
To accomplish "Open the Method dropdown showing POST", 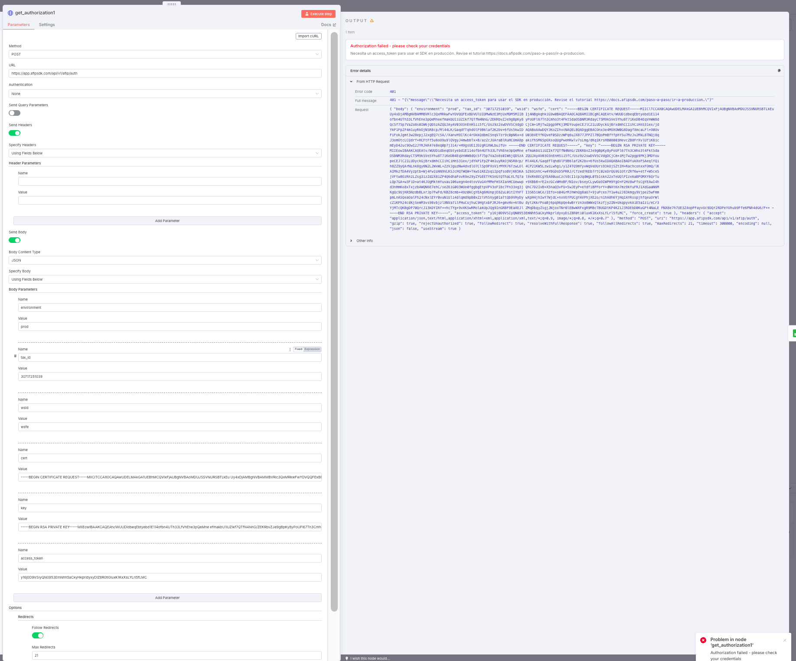I will (165, 54).
